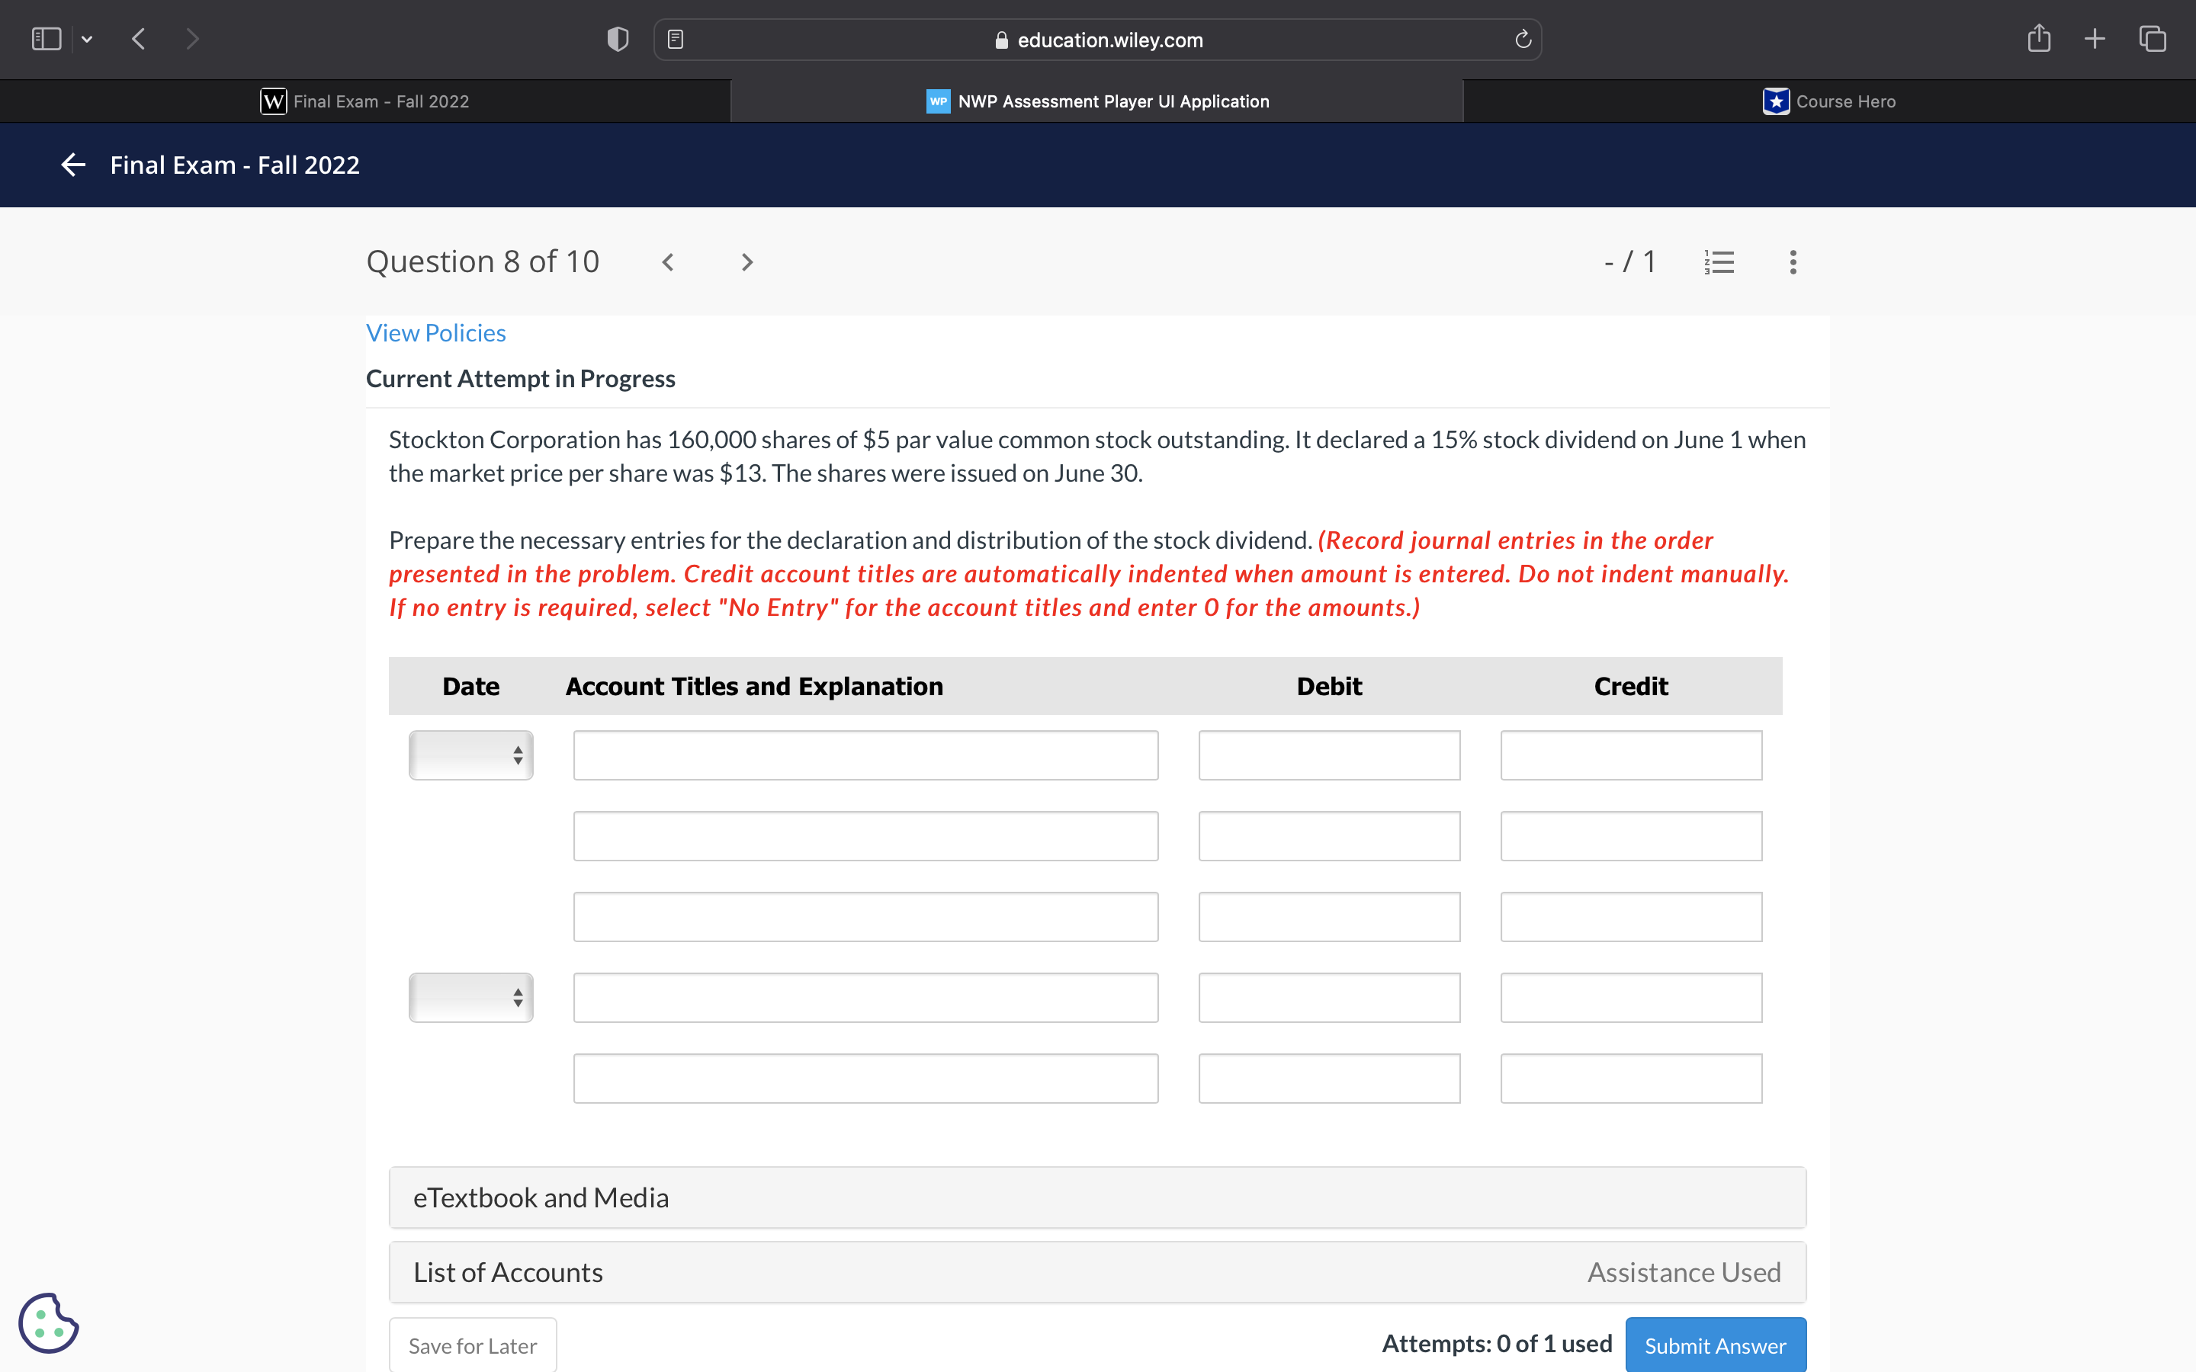Click the back arrow beside Final Exam title
The height and width of the screenshot is (1372, 2196).
tap(73, 165)
